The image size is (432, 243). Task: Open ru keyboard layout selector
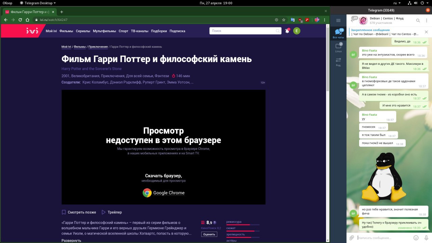pos(397,3)
